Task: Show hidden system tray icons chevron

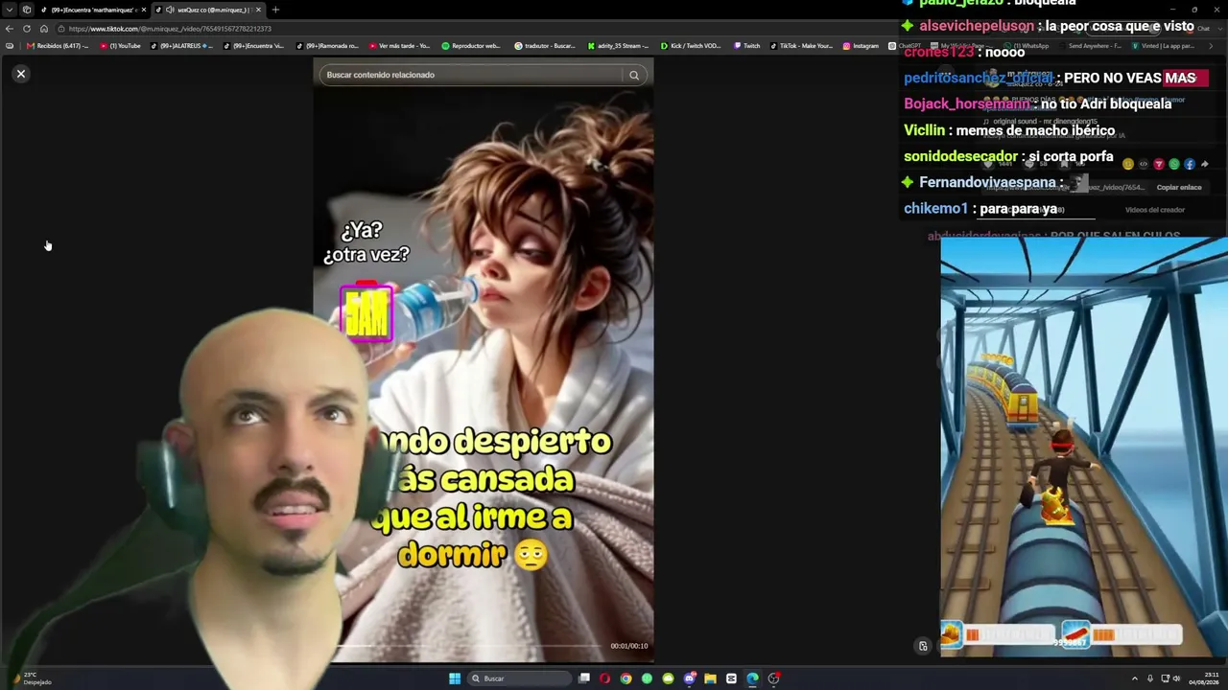Action: (x=1135, y=678)
